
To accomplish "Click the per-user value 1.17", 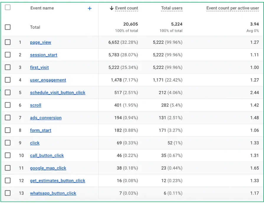I will (x=254, y=193).
